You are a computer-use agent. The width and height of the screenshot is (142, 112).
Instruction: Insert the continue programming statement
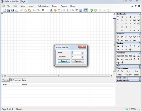tap(128, 75)
